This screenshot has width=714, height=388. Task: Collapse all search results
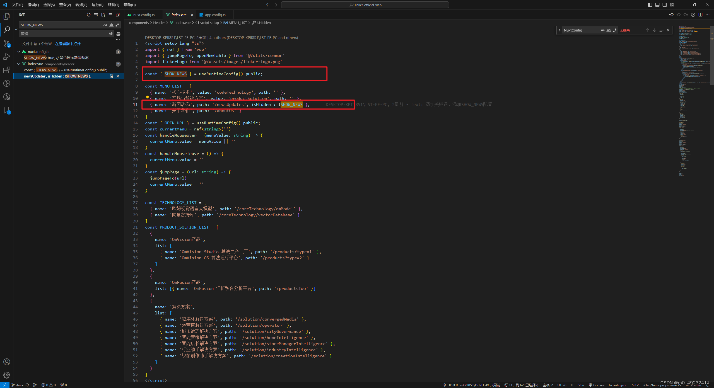118,15
